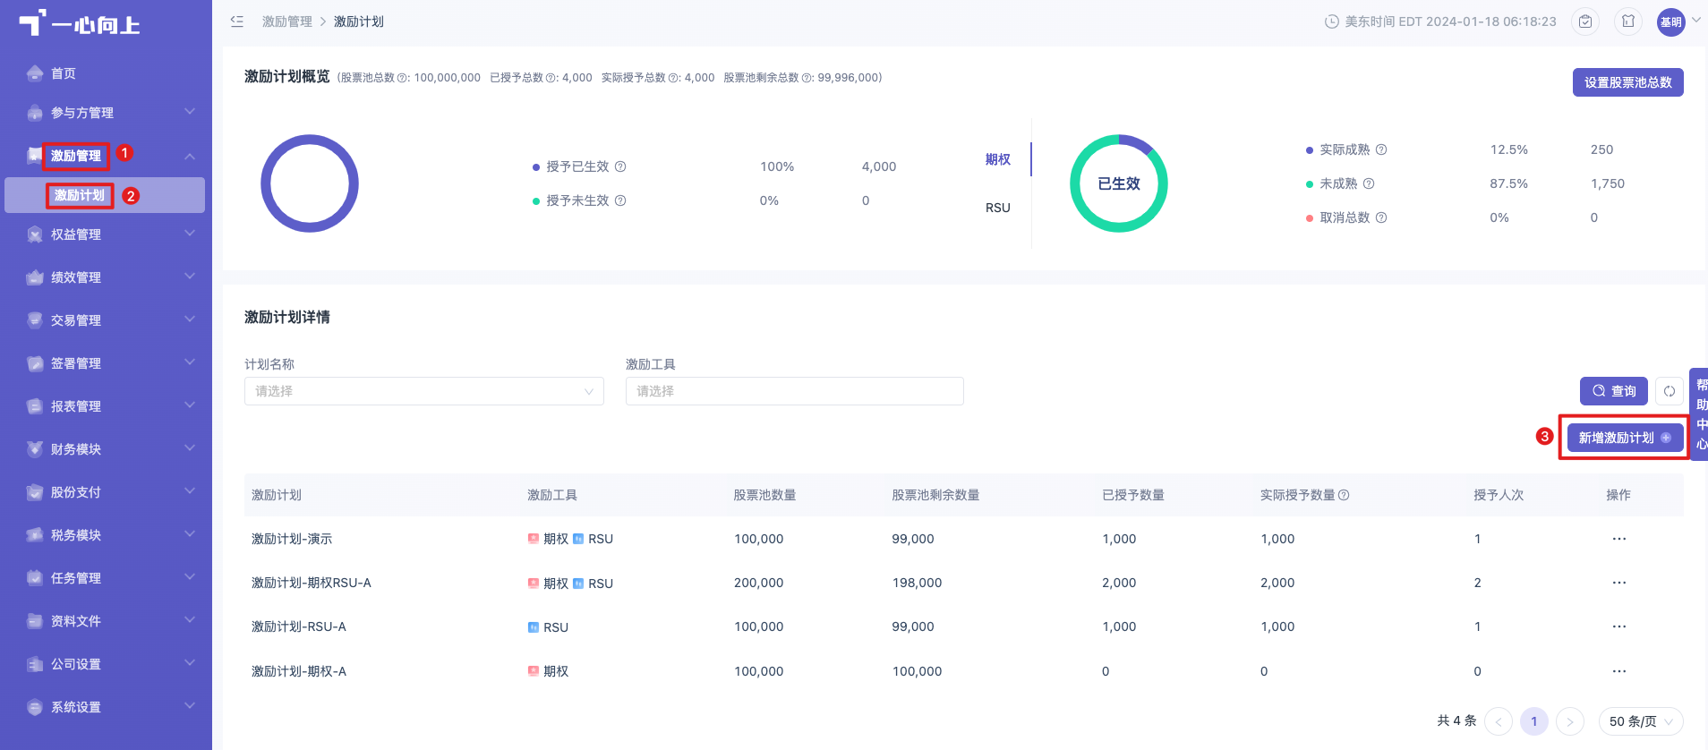Open actions menu for 激励计划-期权RSU-A row
Image resolution: width=1708 pixels, height=750 pixels.
1619,583
